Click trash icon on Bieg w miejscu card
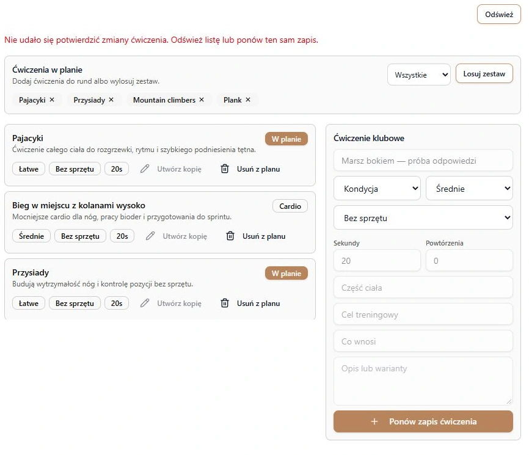 (x=230, y=236)
